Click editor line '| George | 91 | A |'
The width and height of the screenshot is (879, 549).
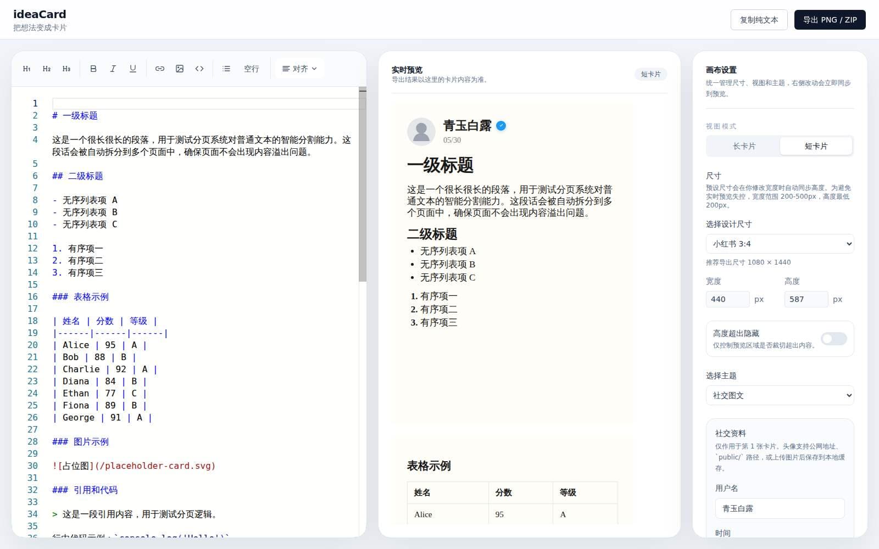pyautogui.click(x=102, y=417)
